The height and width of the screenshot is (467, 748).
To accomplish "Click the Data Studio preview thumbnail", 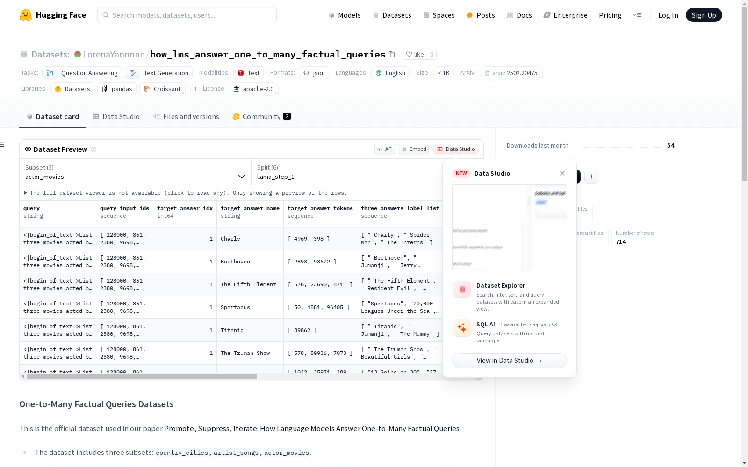I will click(510, 228).
